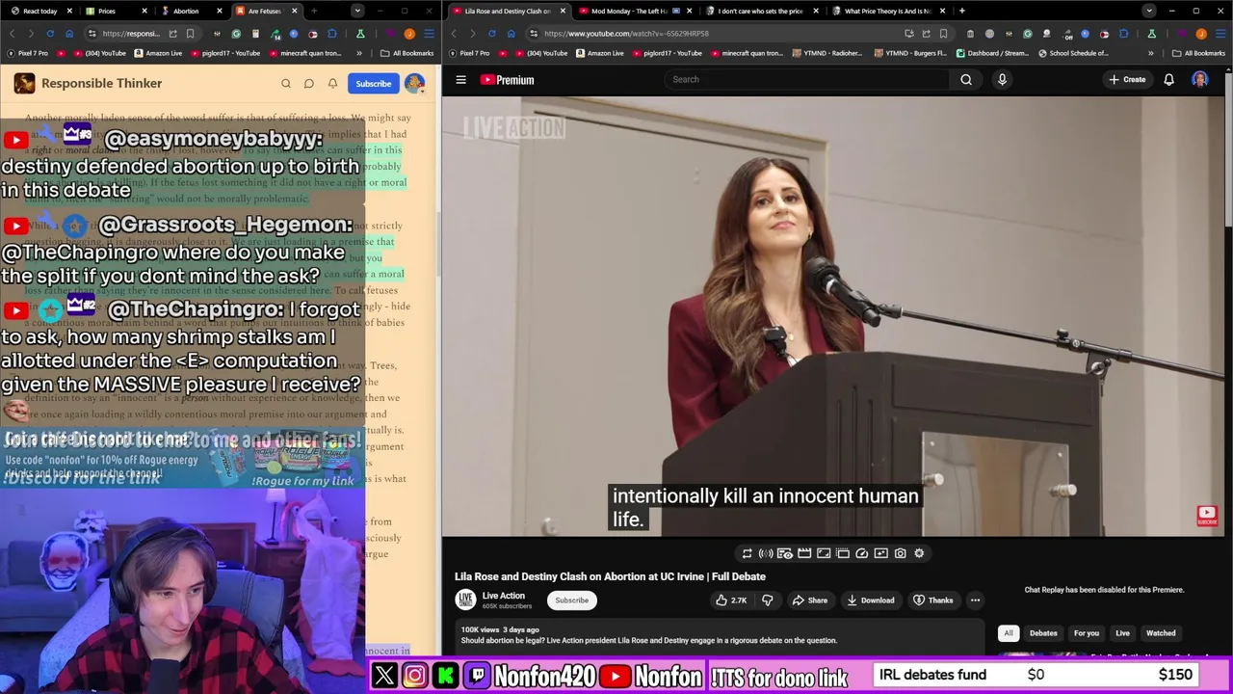Go to home in the left browser
The height and width of the screenshot is (694, 1233).
[x=68, y=34]
